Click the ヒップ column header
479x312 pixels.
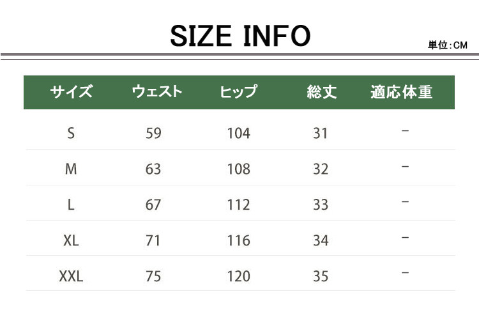click(238, 92)
